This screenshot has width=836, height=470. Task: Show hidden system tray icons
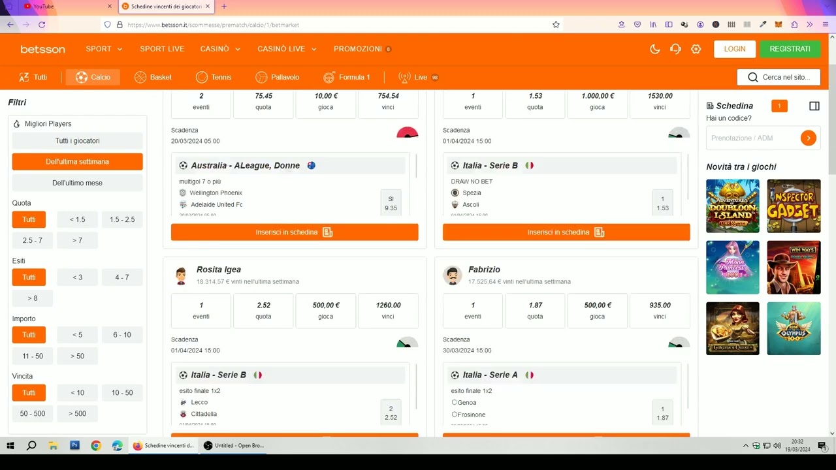[746, 446]
